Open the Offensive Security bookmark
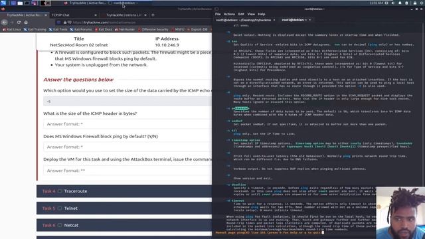 [x=153, y=29]
